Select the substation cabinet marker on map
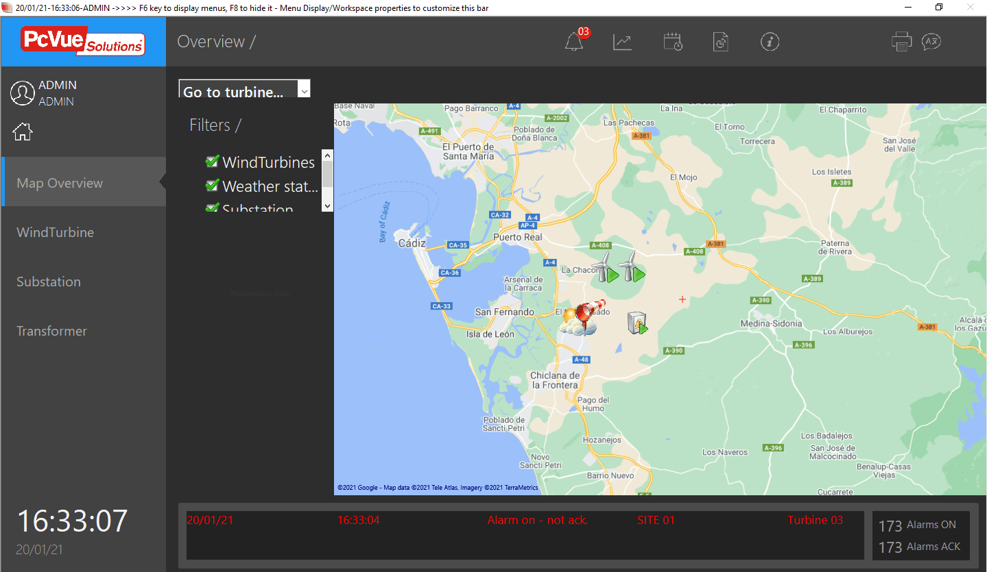 (638, 323)
